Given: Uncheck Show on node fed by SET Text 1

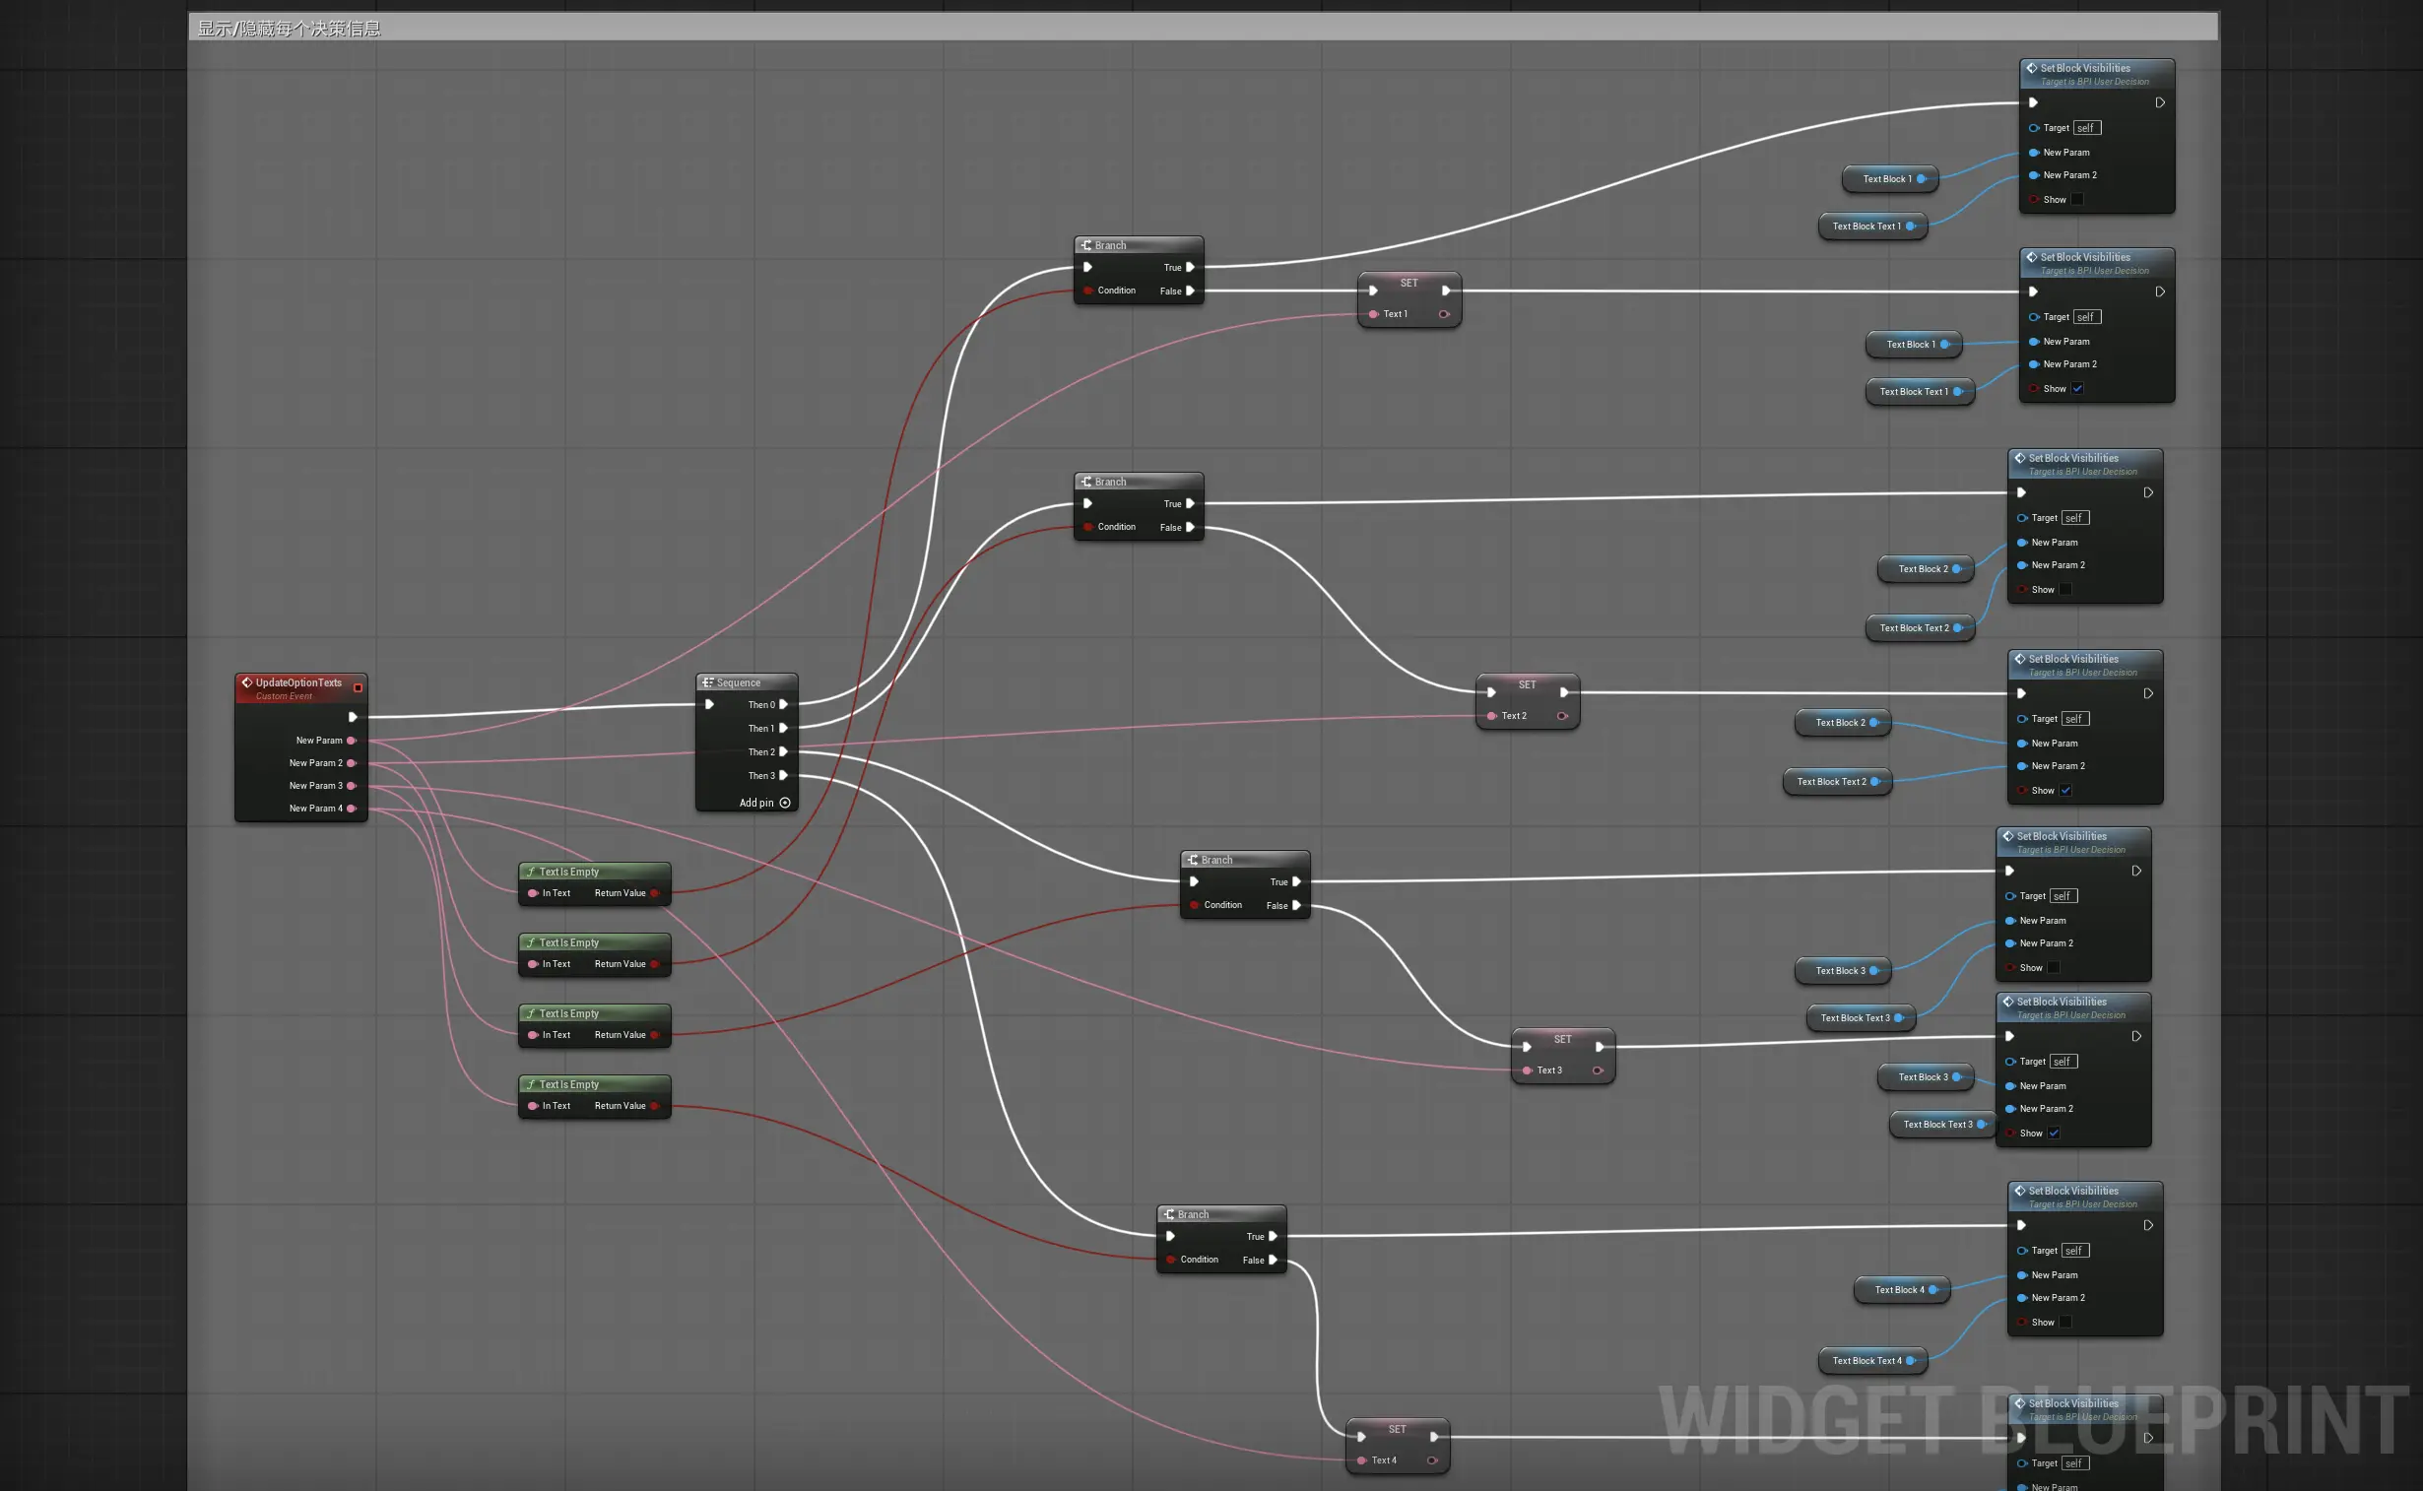Looking at the screenshot, I should click(x=2077, y=389).
